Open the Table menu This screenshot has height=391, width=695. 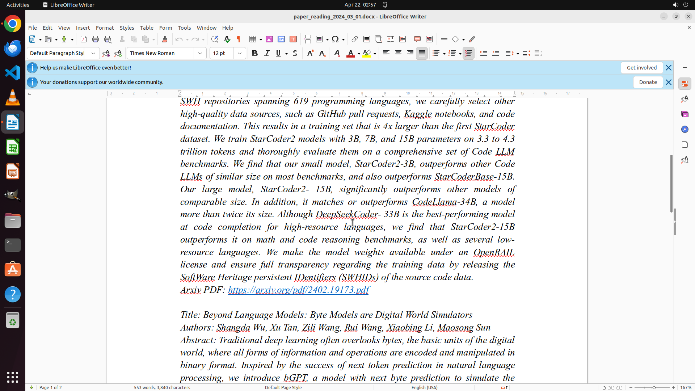(x=147, y=28)
